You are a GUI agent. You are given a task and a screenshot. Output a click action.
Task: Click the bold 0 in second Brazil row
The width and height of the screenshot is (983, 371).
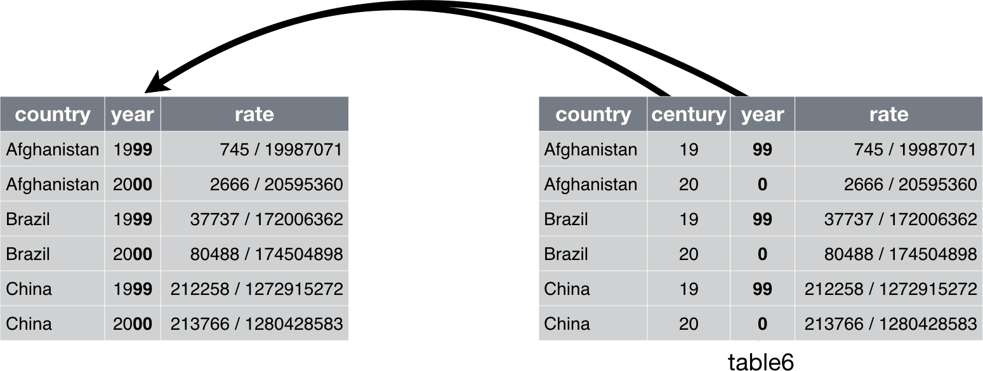762,254
